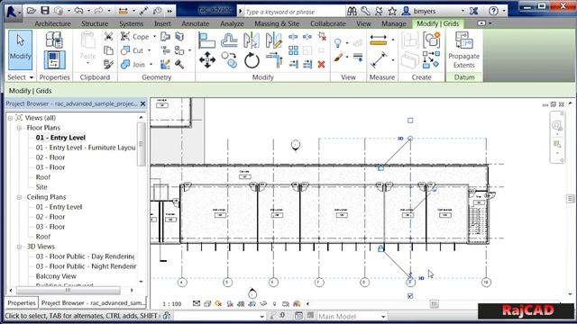The width and height of the screenshot is (577, 324).
Task: Click the Undo arrow icon
Action: pyautogui.click(x=78, y=11)
